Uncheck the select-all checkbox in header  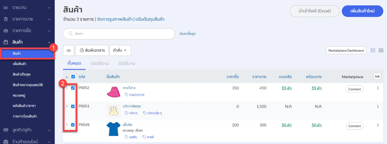(x=73, y=77)
